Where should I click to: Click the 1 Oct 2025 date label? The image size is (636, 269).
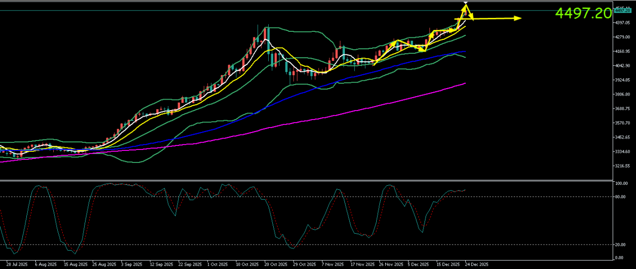(x=217, y=264)
